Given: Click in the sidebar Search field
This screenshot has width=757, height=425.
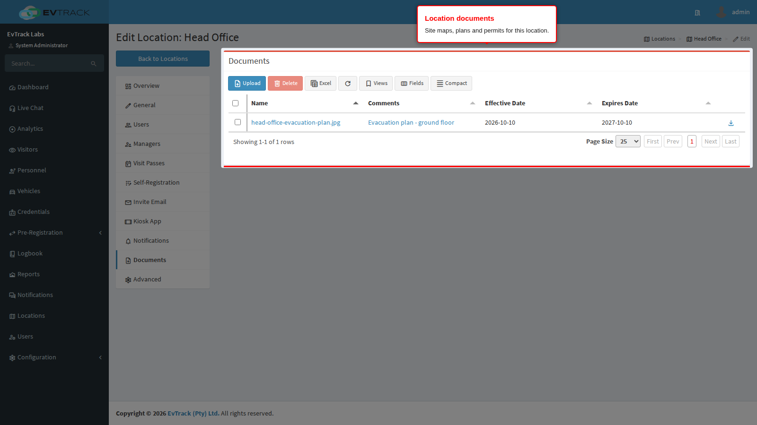Looking at the screenshot, I should click(47, 63).
